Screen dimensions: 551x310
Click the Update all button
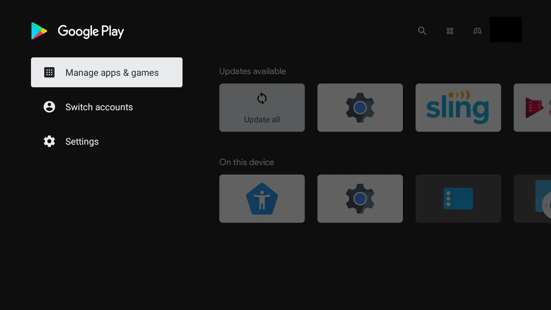262,108
